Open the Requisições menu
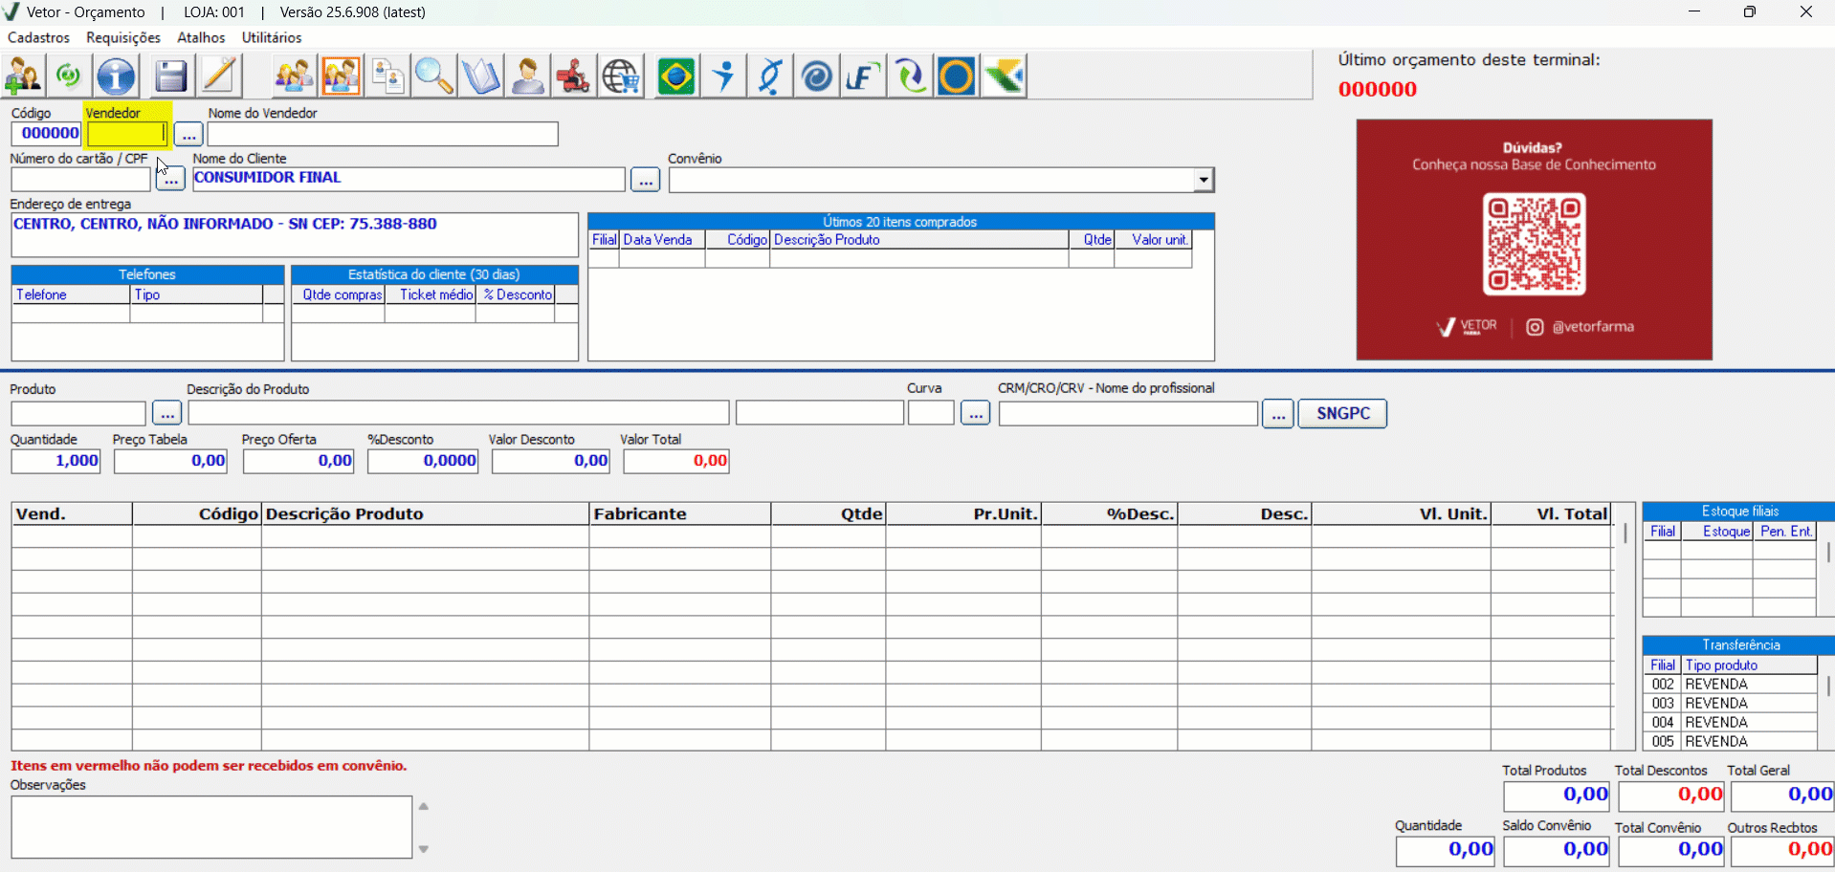The image size is (1835, 872). click(123, 37)
